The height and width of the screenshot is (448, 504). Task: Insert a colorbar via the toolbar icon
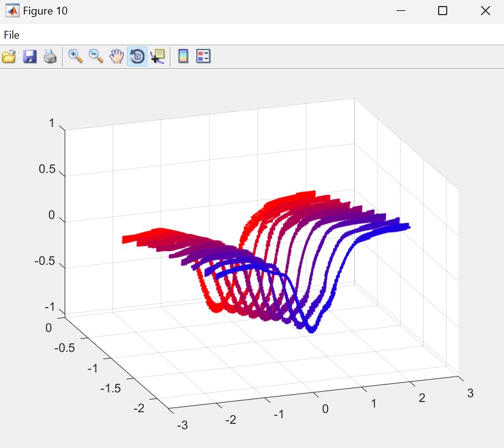(183, 57)
